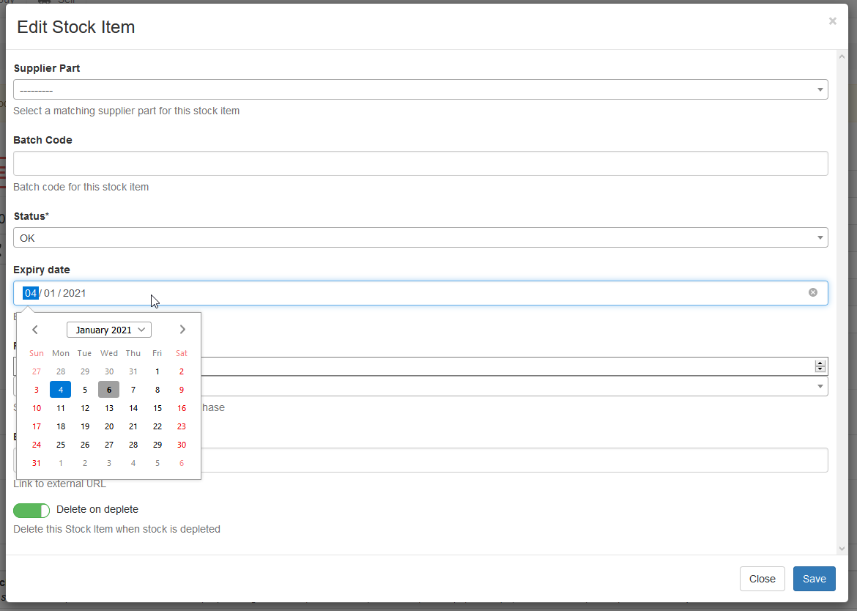Click the scrollbar up arrow in dialog
This screenshot has width=857, height=611.
point(842,56)
